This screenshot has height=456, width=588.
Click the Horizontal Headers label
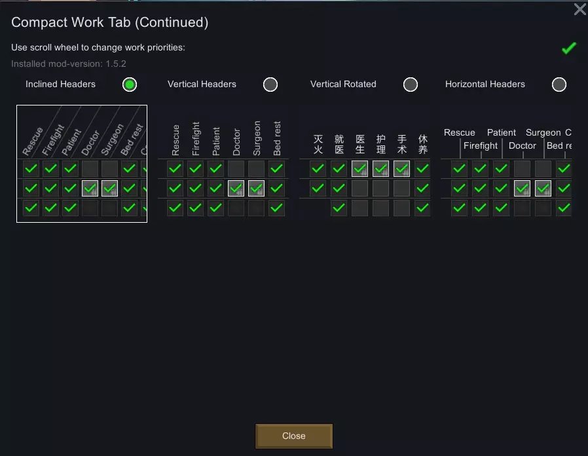coord(485,84)
